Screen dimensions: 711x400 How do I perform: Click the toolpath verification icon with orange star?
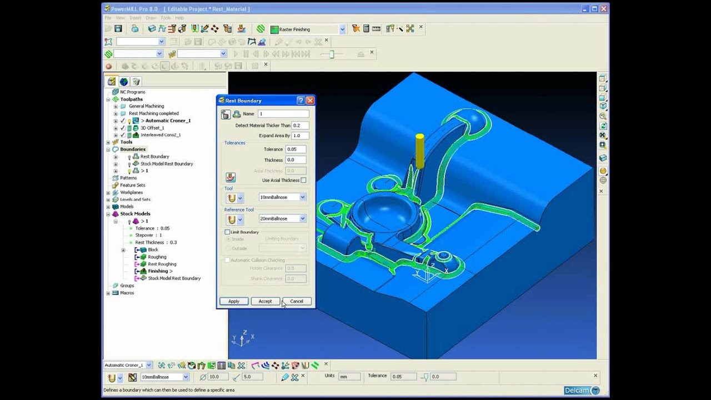[x=356, y=29]
